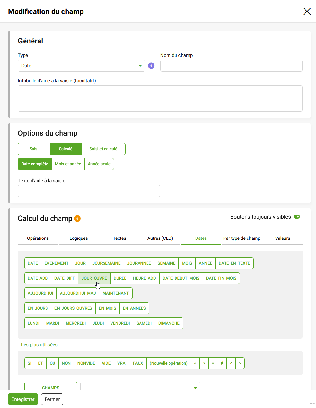Open the Logiques tab
This screenshot has width=316, height=408.
pos(79,238)
